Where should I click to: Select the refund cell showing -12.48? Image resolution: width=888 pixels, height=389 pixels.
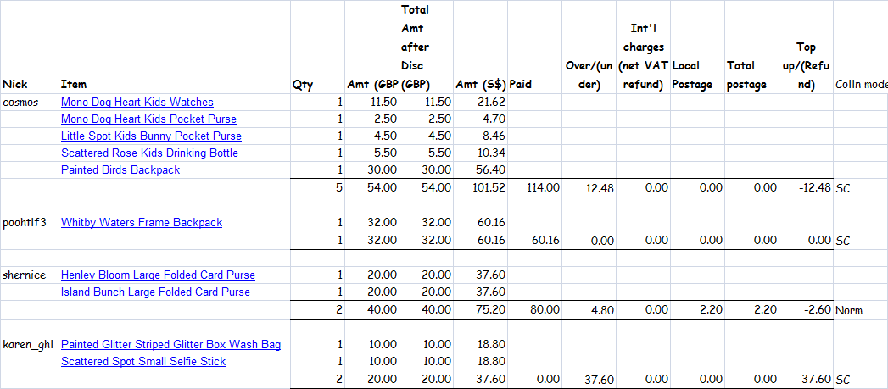click(806, 188)
